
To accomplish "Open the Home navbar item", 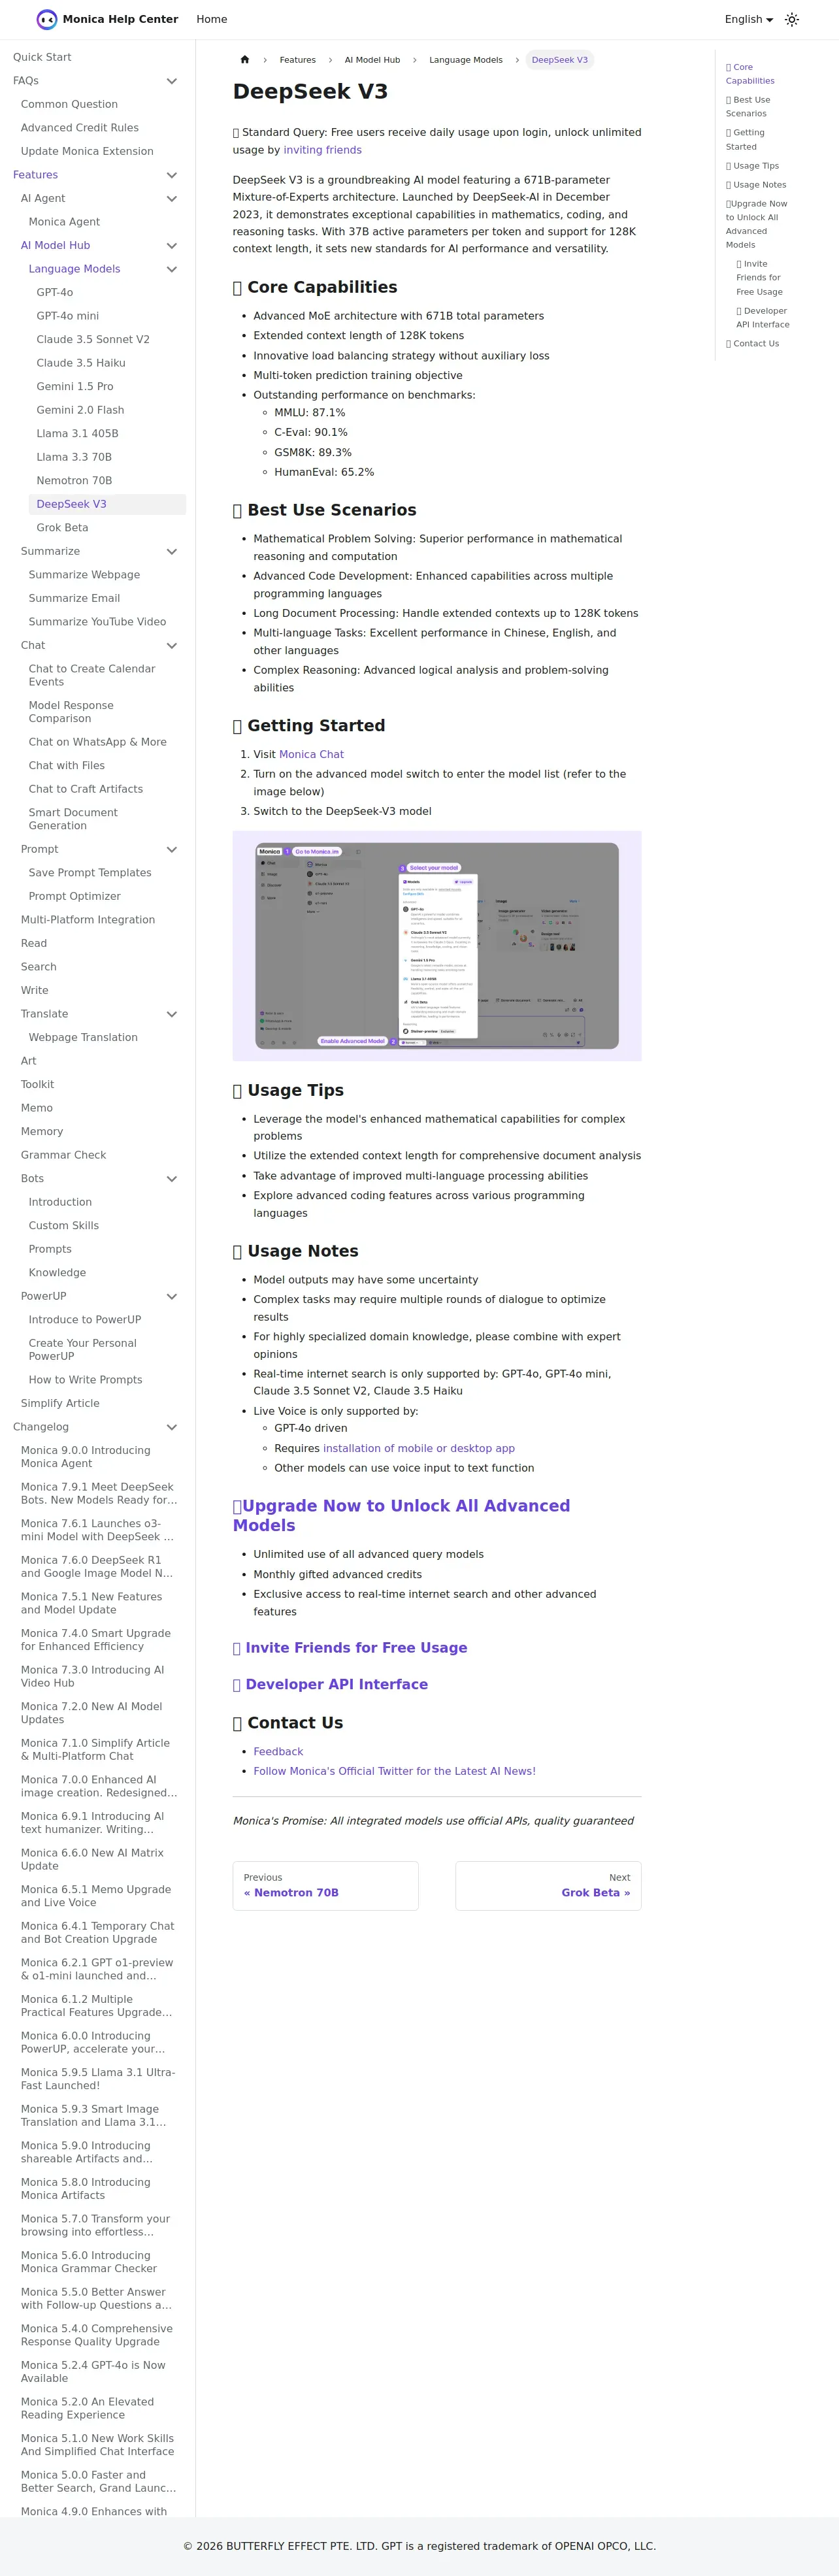I will pos(212,19).
